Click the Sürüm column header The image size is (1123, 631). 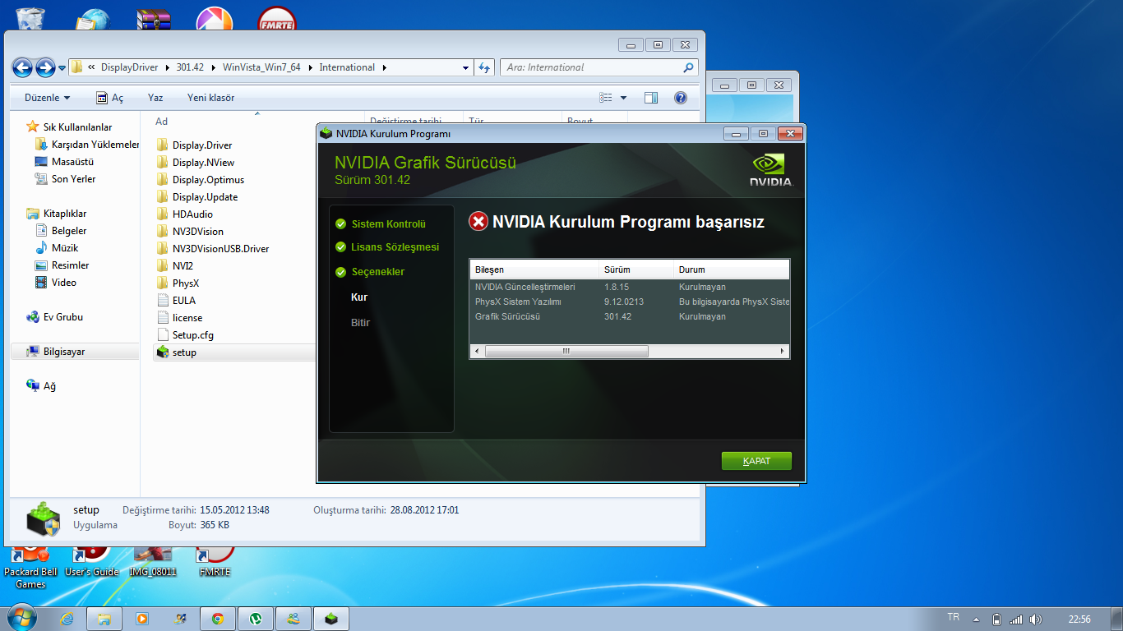click(x=636, y=269)
